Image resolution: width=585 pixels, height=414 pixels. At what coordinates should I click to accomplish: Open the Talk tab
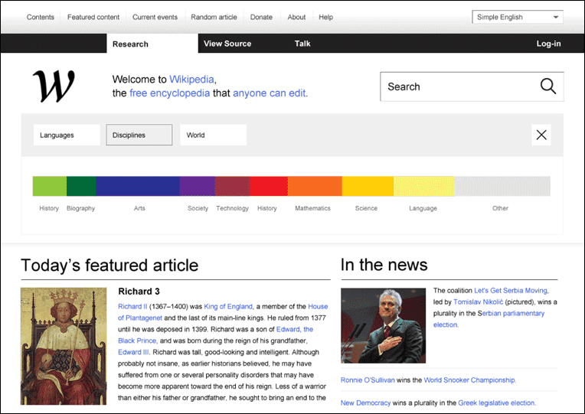tap(302, 44)
